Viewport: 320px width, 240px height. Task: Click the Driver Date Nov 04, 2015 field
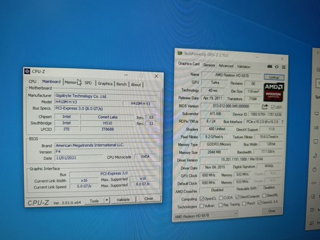pos(215,167)
